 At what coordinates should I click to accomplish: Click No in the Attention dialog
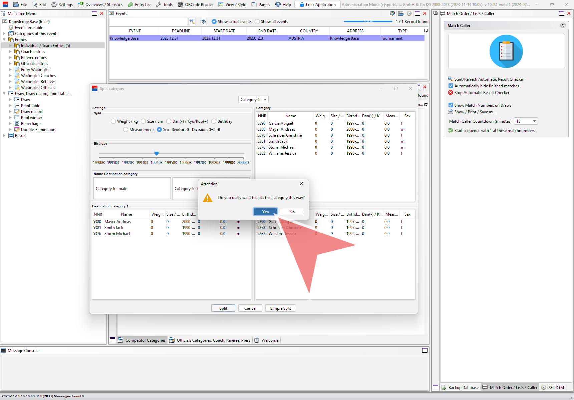[x=292, y=212]
